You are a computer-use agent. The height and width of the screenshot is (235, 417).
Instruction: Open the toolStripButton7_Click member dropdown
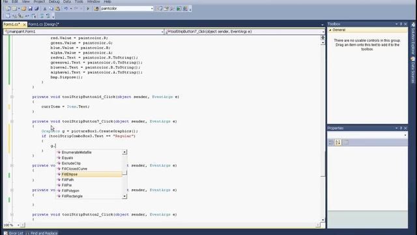pyautogui.click(x=323, y=32)
